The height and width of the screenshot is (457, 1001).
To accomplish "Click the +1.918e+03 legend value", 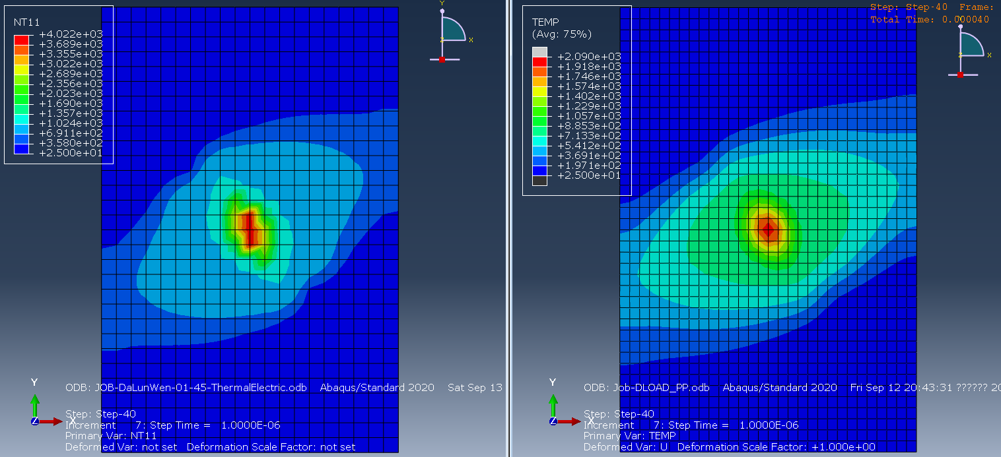I will click(x=589, y=67).
